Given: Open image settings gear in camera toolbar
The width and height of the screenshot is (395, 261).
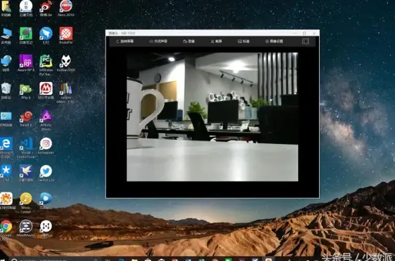Looking at the screenshot, I should tap(274, 41).
